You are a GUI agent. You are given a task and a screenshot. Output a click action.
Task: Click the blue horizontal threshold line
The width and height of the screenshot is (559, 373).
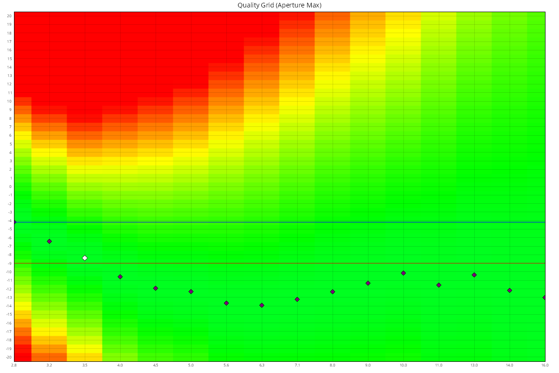279,222
